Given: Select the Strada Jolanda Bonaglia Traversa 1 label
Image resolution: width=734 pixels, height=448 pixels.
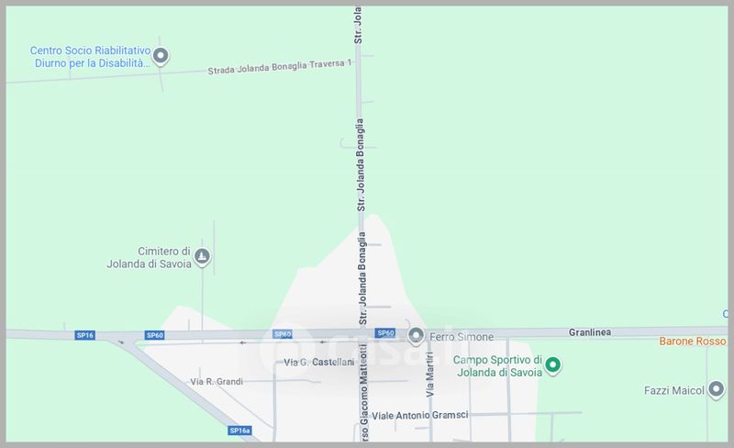Looking at the screenshot, I should (x=280, y=67).
